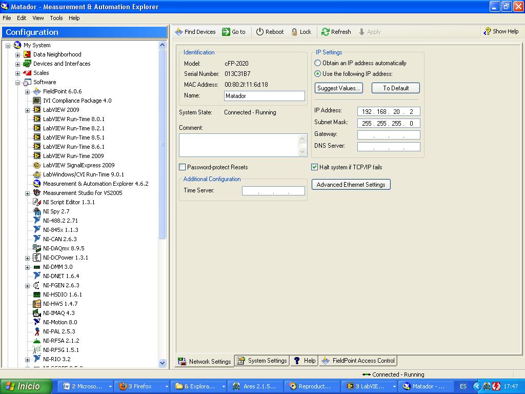Click the Reboot power icon
Screen dimensions: 525x394
click(260, 32)
